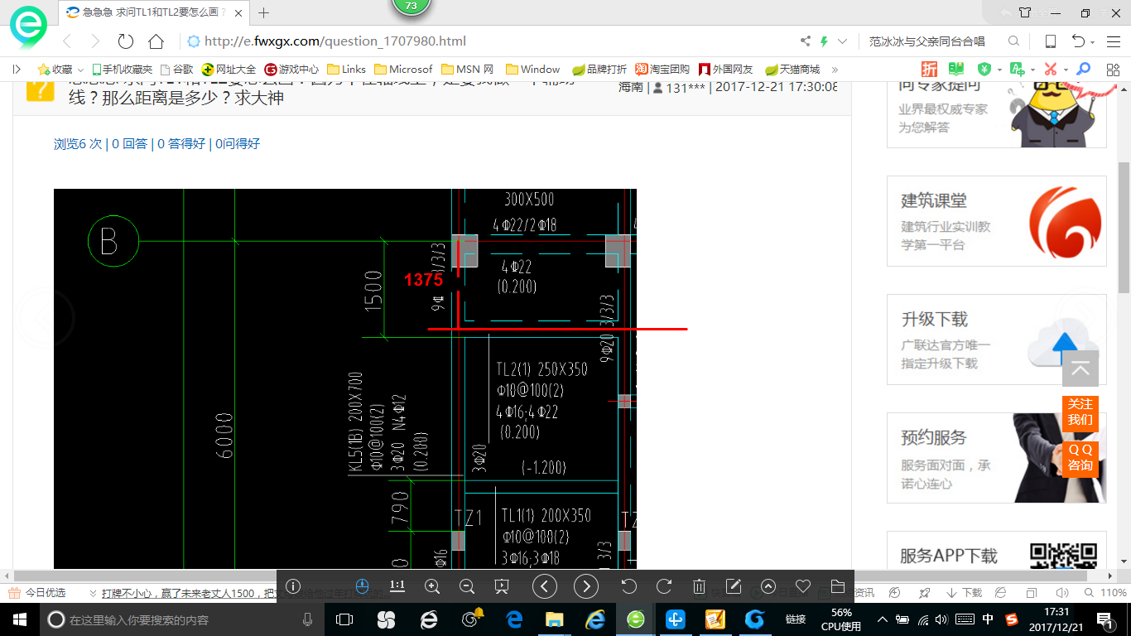Open 游戏中心 bookmark

291,70
